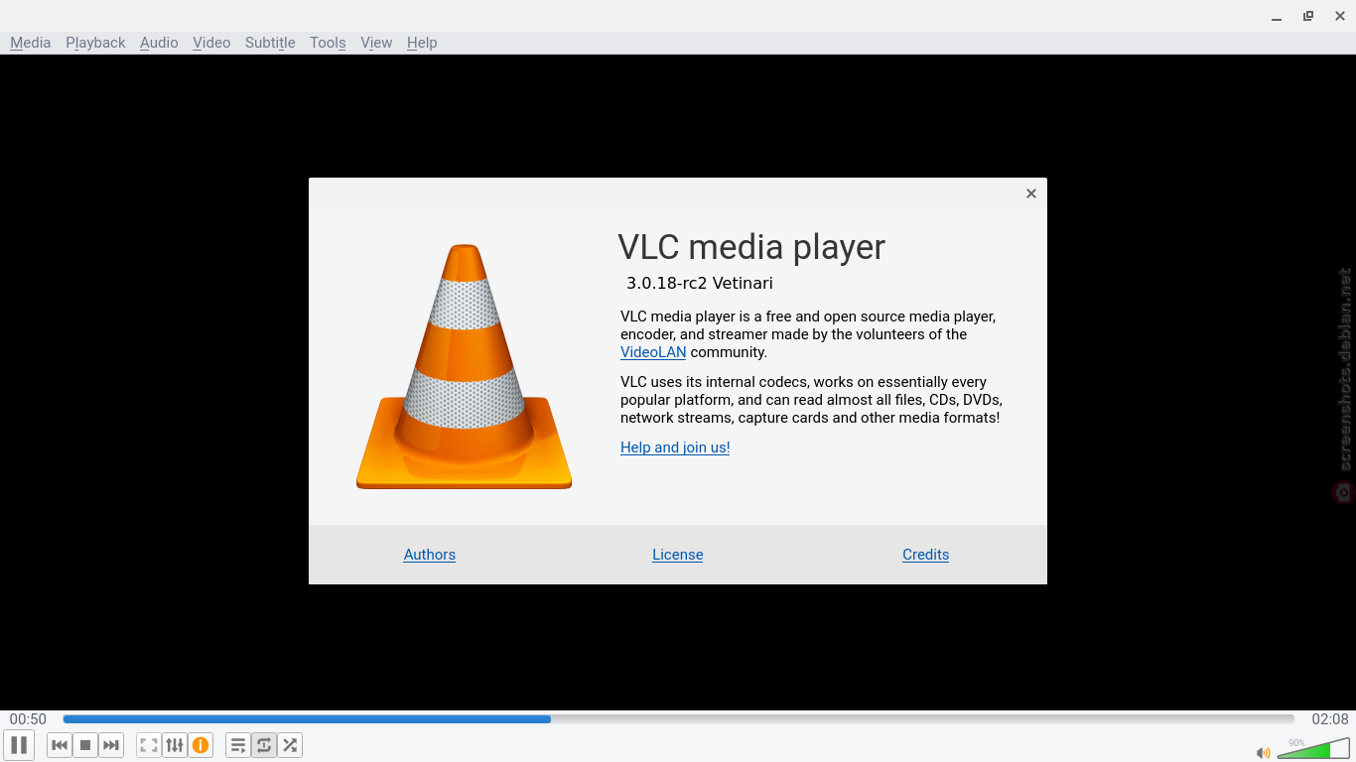Click the elapsed time 00:50 label
The image size is (1356, 762).
pos(28,719)
